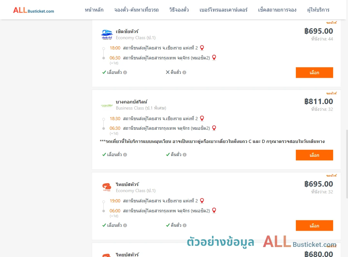348x257 pixels.
Task: Open เลื่อนตั๋ว info icon on บางกอกบัสไลน์ card
Action: coord(125,155)
